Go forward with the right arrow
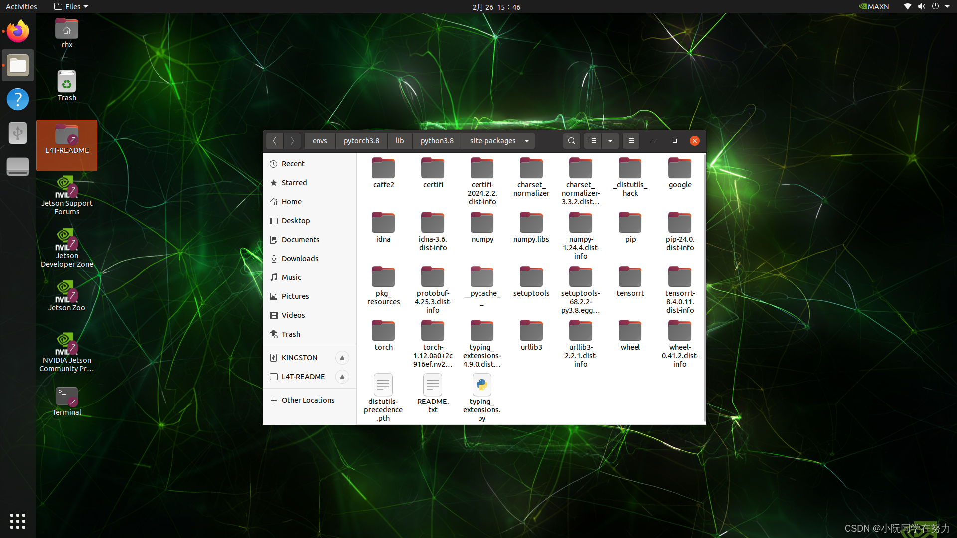The width and height of the screenshot is (957, 538). pos(293,141)
